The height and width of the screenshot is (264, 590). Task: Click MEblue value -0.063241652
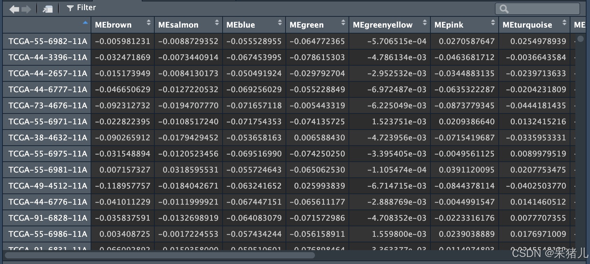(254, 186)
